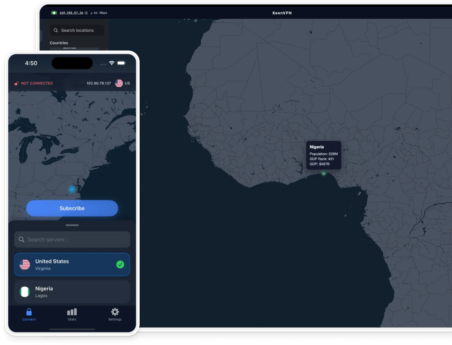The image size is (452, 345).
Task: Click the Nigeria flag in server list
Action: pyautogui.click(x=25, y=292)
